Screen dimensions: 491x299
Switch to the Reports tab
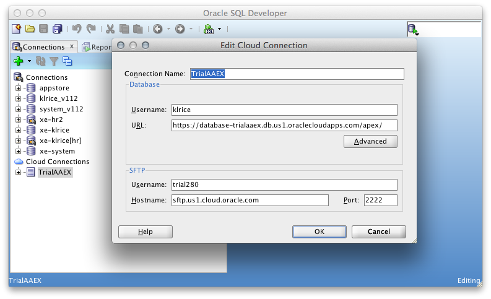(97, 47)
